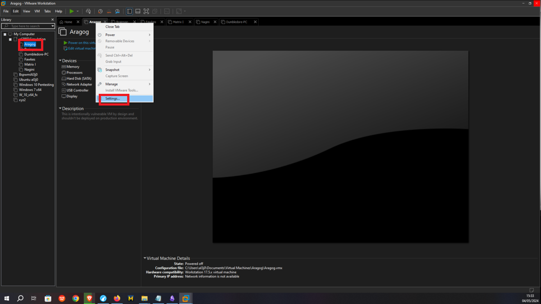Collapse the Devices section
Viewport: 541px width, 304px height.
click(60, 60)
